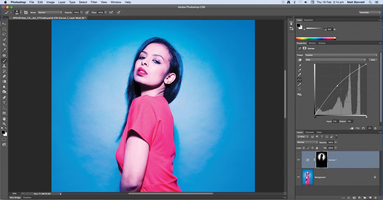Select the Move tool
This screenshot has width=383, height=200.
(4, 24)
